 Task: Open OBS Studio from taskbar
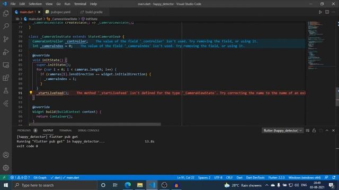pos(164,185)
